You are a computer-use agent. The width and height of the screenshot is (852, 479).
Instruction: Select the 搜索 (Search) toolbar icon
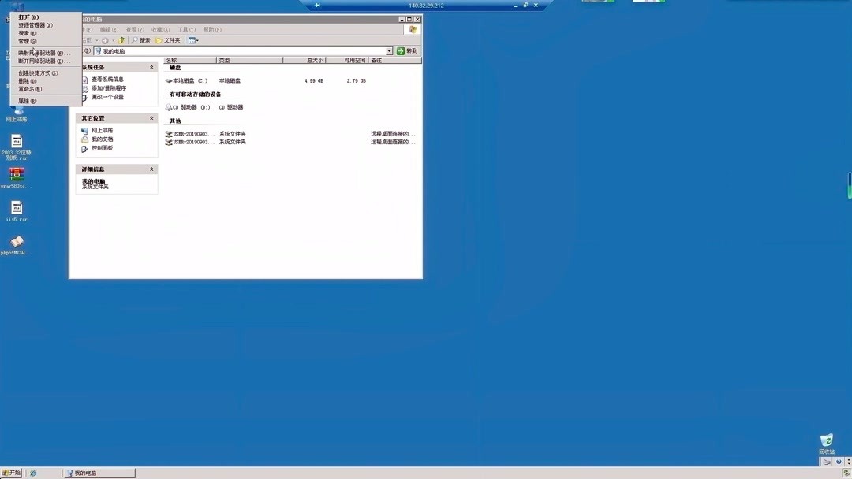[140, 39]
